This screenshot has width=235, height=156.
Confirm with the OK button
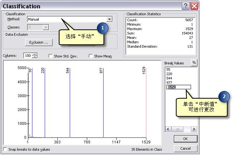pos(186,139)
